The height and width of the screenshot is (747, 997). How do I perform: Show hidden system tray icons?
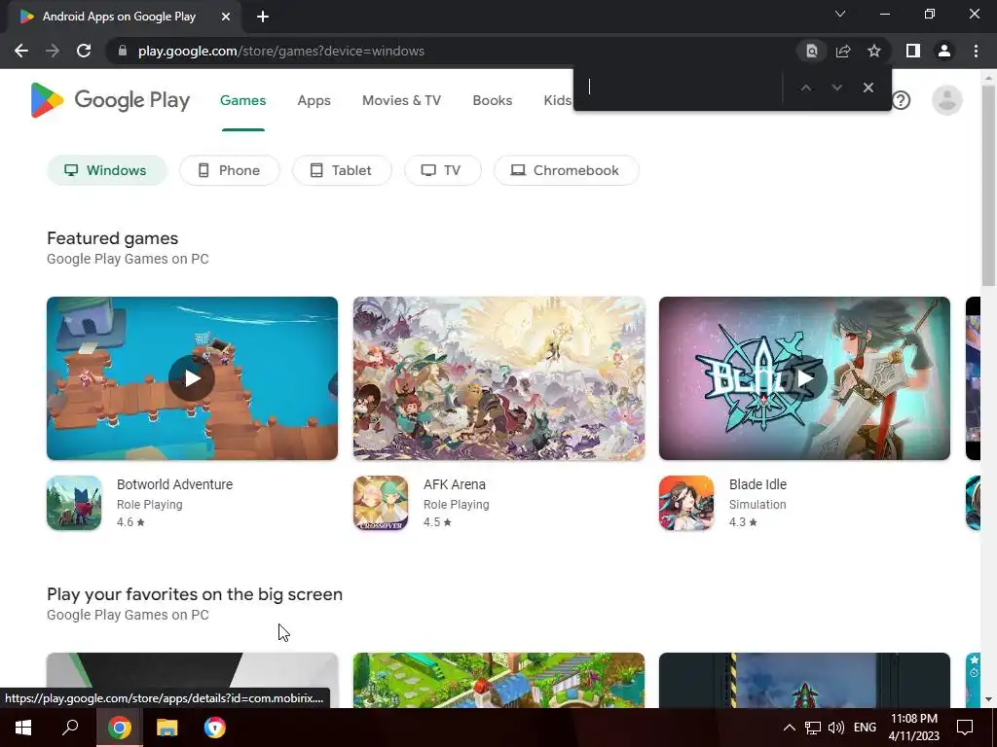coord(789,728)
